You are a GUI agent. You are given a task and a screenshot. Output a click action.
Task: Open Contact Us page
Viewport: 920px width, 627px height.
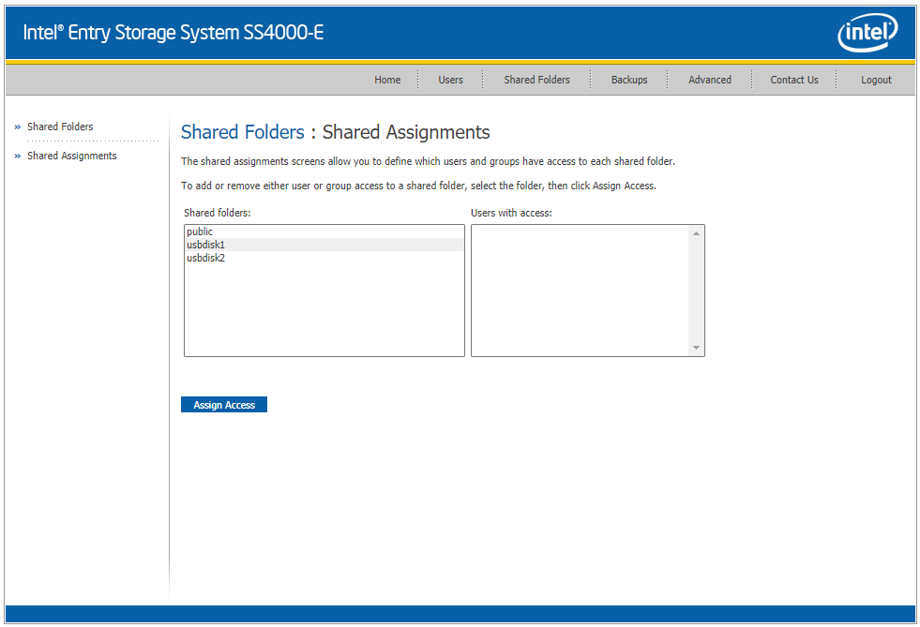pyautogui.click(x=793, y=80)
